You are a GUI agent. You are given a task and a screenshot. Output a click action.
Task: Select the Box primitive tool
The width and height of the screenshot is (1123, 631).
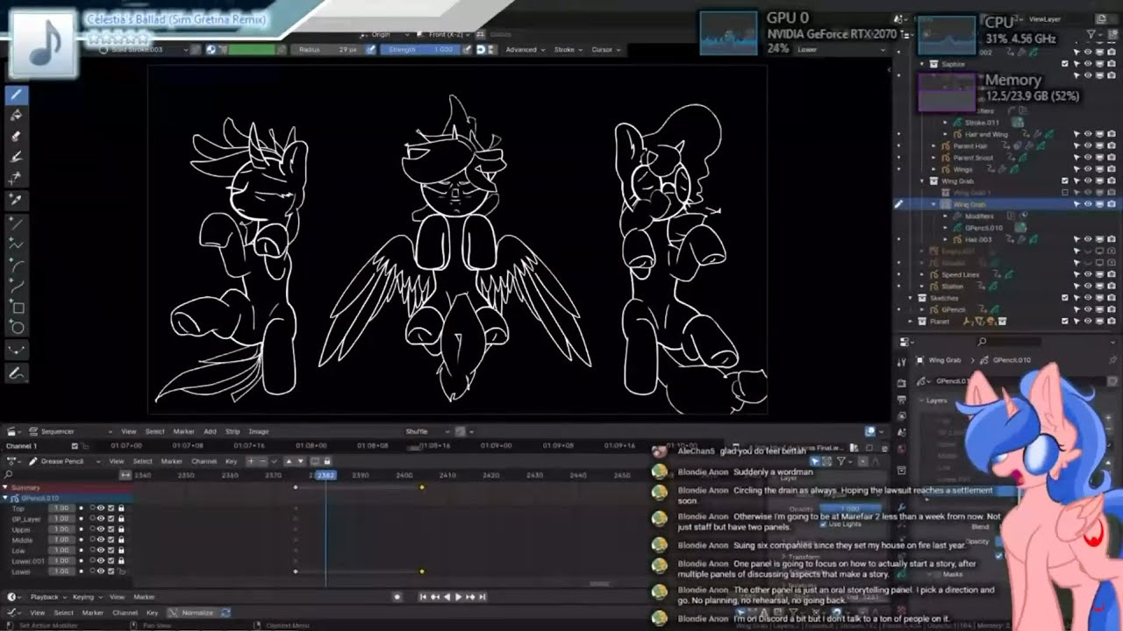[x=18, y=308]
